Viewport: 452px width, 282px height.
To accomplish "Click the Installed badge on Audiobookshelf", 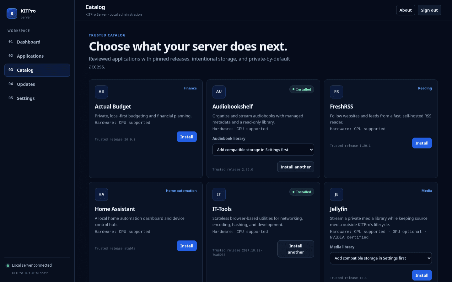I will click(x=302, y=89).
